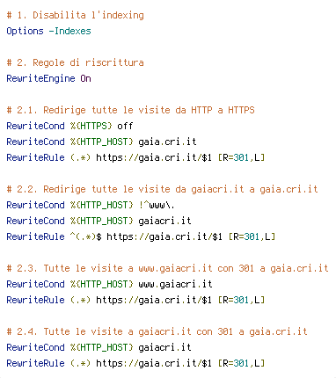
Task: Click the 'Disabilita l'indexing' comment line
Action: [x=76, y=15]
